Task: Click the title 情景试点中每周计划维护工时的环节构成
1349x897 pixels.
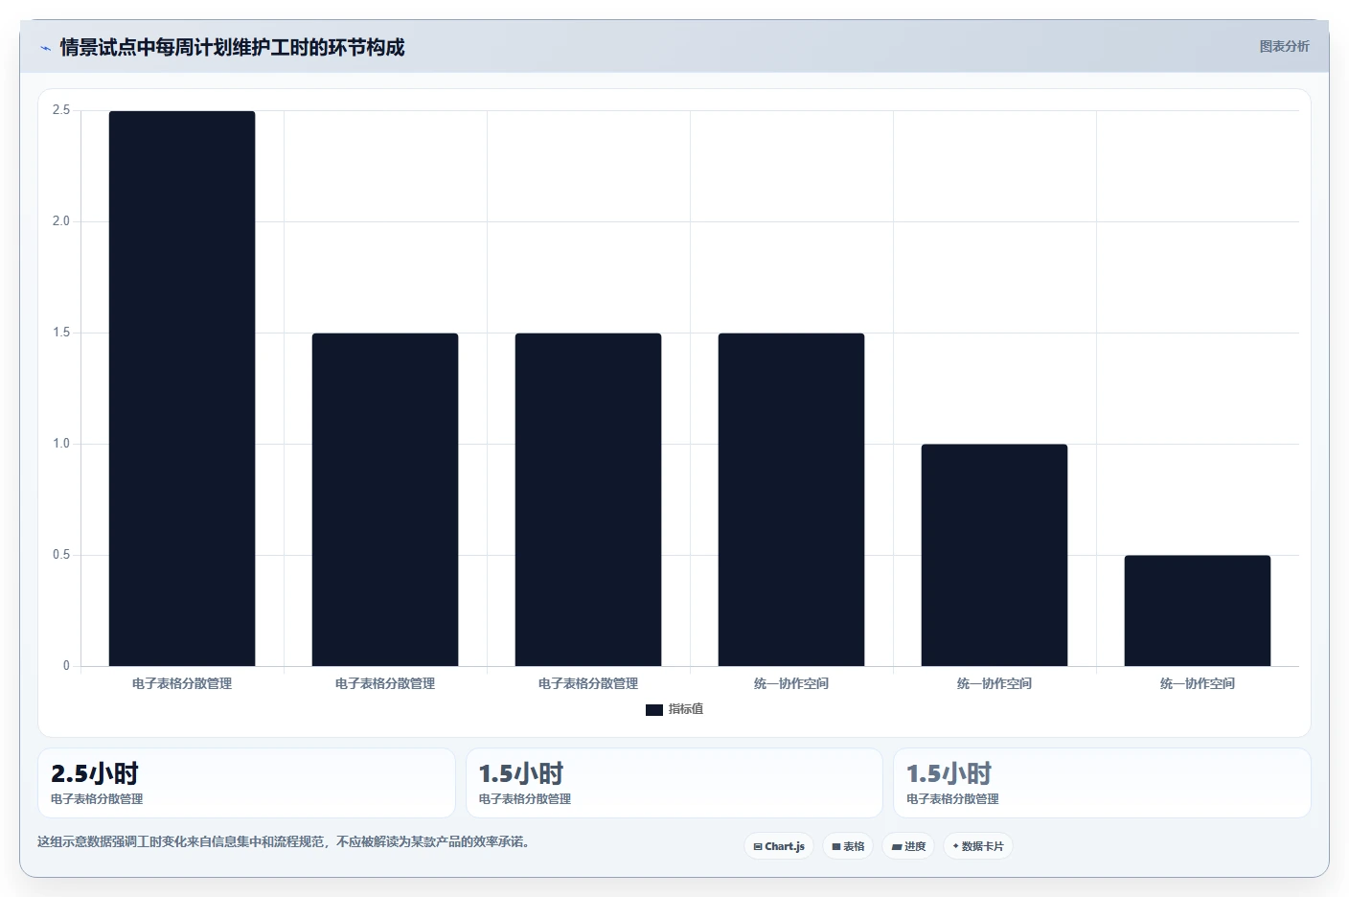Action: tap(232, 47)
